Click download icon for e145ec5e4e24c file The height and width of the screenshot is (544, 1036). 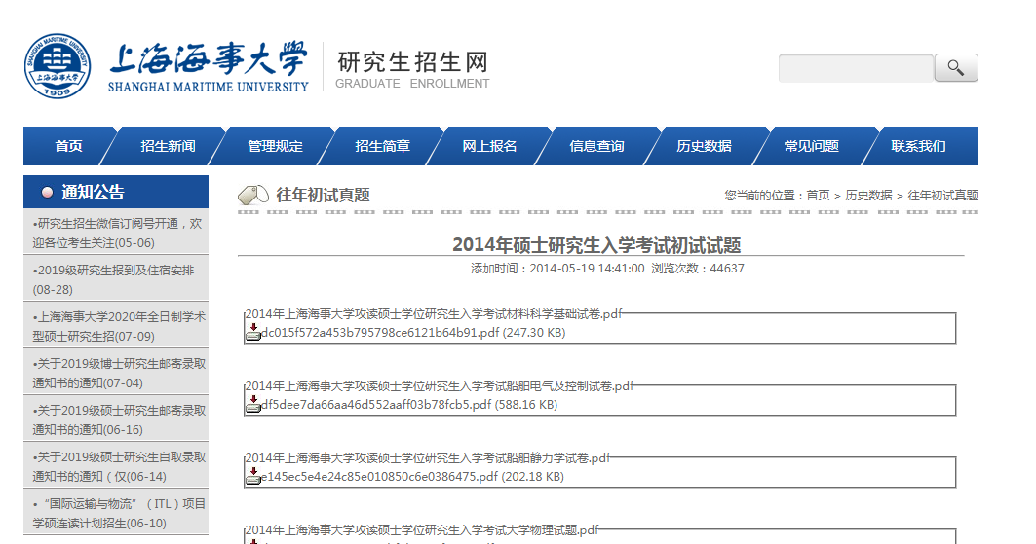[252, 477]
